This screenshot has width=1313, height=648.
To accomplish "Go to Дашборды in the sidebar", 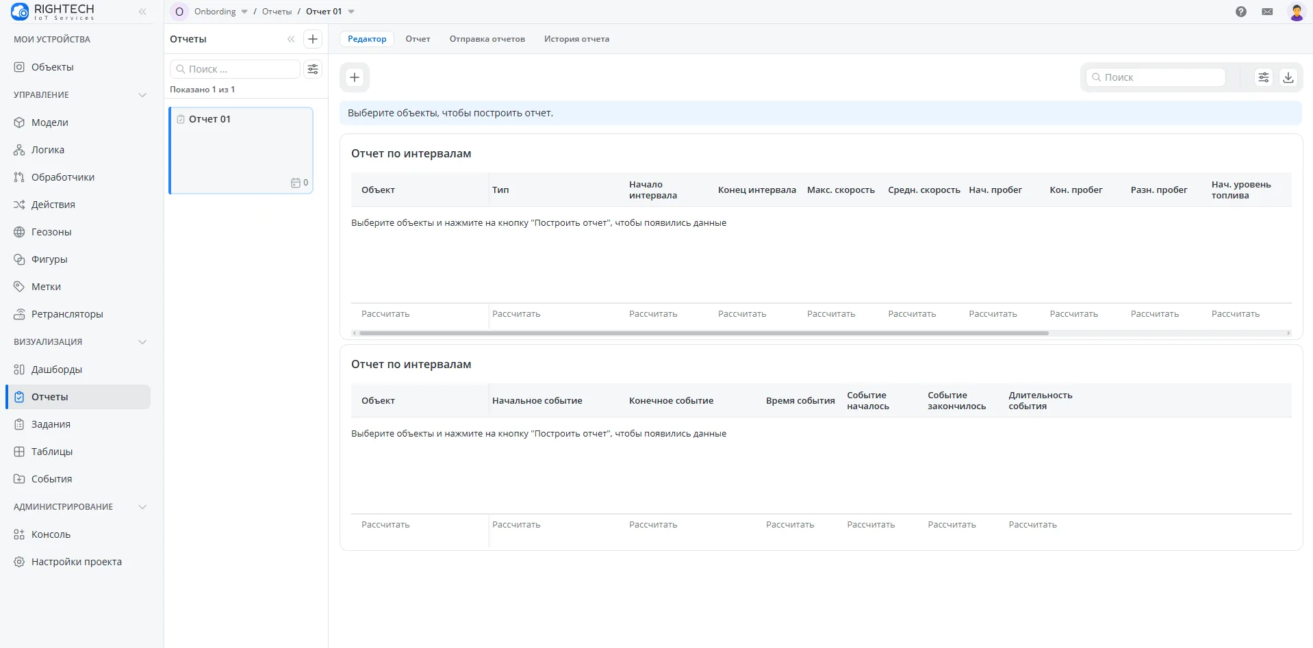I will [x=56, y=370].
